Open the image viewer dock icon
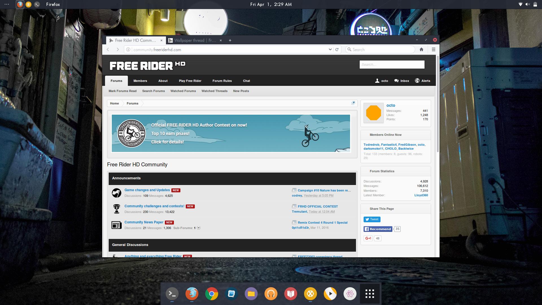The width and height of the screenshot is (542, 305). point(231,294)
